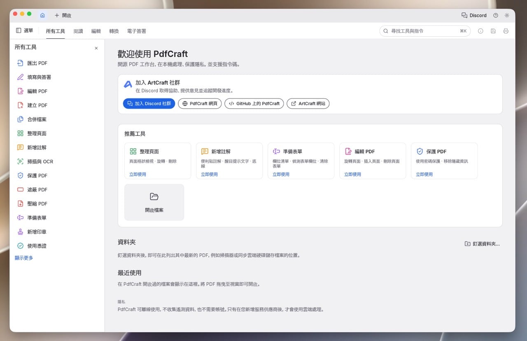Click the 開啟檔案 tile
This screenshot has height=341, width=527.
coord(154,202)
